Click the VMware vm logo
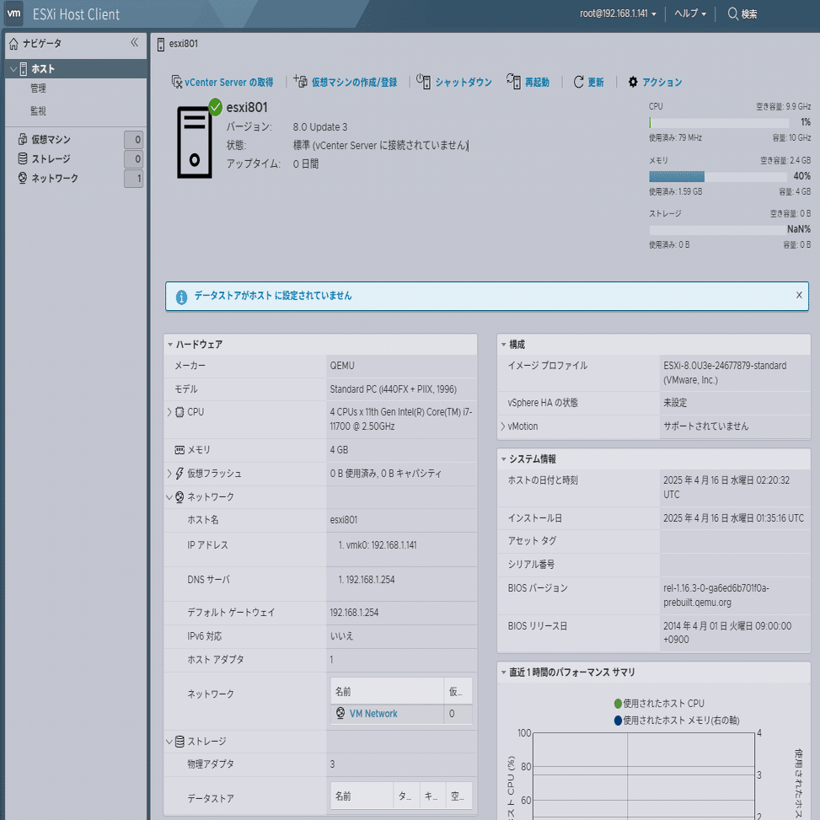Viewport: 820px width, 820px height. click(x=14, y=13)
